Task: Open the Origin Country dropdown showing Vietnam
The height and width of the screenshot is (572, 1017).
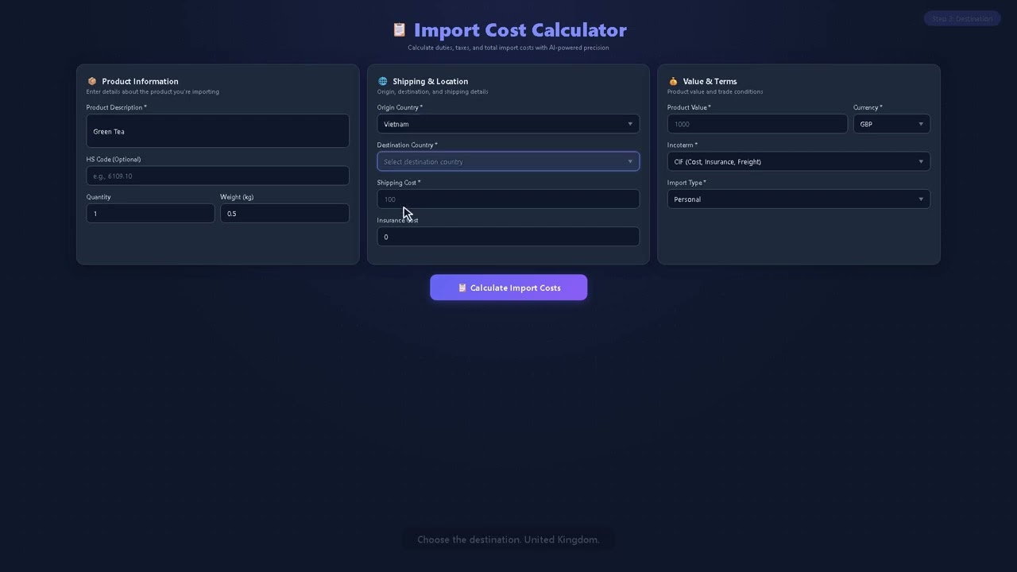Action: point(508,124)
